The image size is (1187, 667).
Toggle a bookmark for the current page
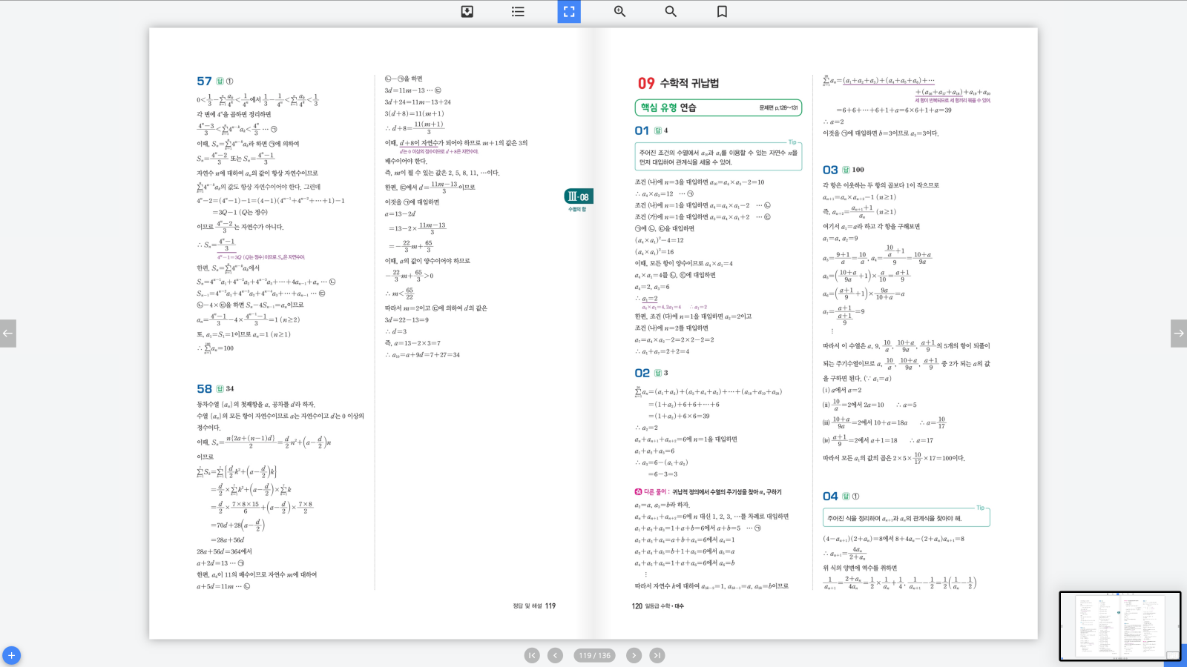pyautogui.click(x=723, y=11)
